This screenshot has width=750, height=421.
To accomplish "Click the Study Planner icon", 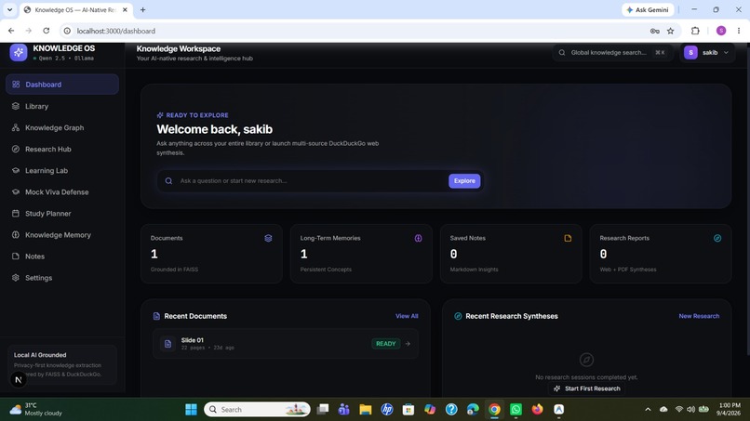I will 16,213.
